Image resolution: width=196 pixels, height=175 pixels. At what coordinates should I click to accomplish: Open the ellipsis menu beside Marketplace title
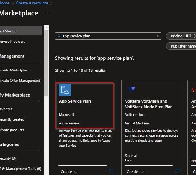click(x=48, y=13)
